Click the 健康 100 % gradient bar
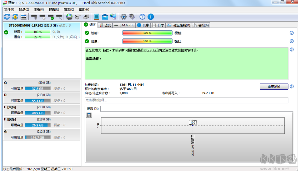Screen dimensions: 298x171 tap(147, 41)
